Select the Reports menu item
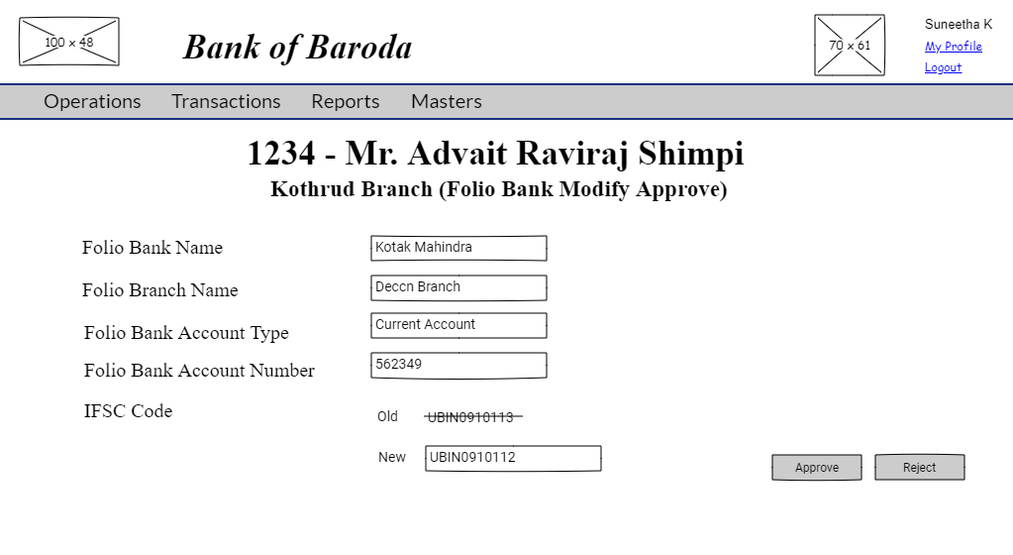The height and width of the screenshot is (555, 1013). (345, 101)
